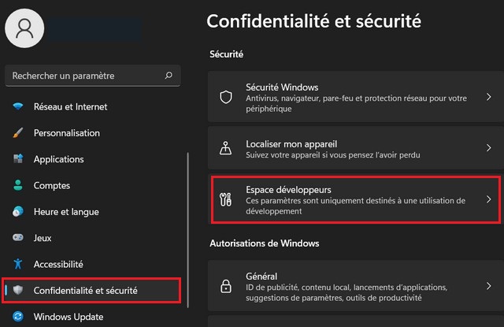Click the Applications icon in the sidebar
This screenshot has width=504, height=327.
click(x=18, y=159)
